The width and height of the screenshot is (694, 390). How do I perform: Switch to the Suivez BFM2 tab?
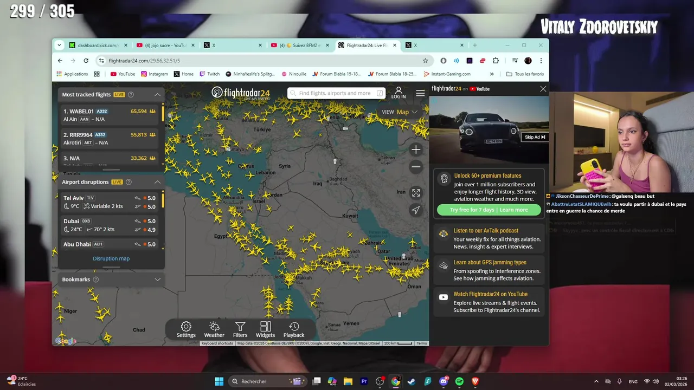[x=299, y=45]
